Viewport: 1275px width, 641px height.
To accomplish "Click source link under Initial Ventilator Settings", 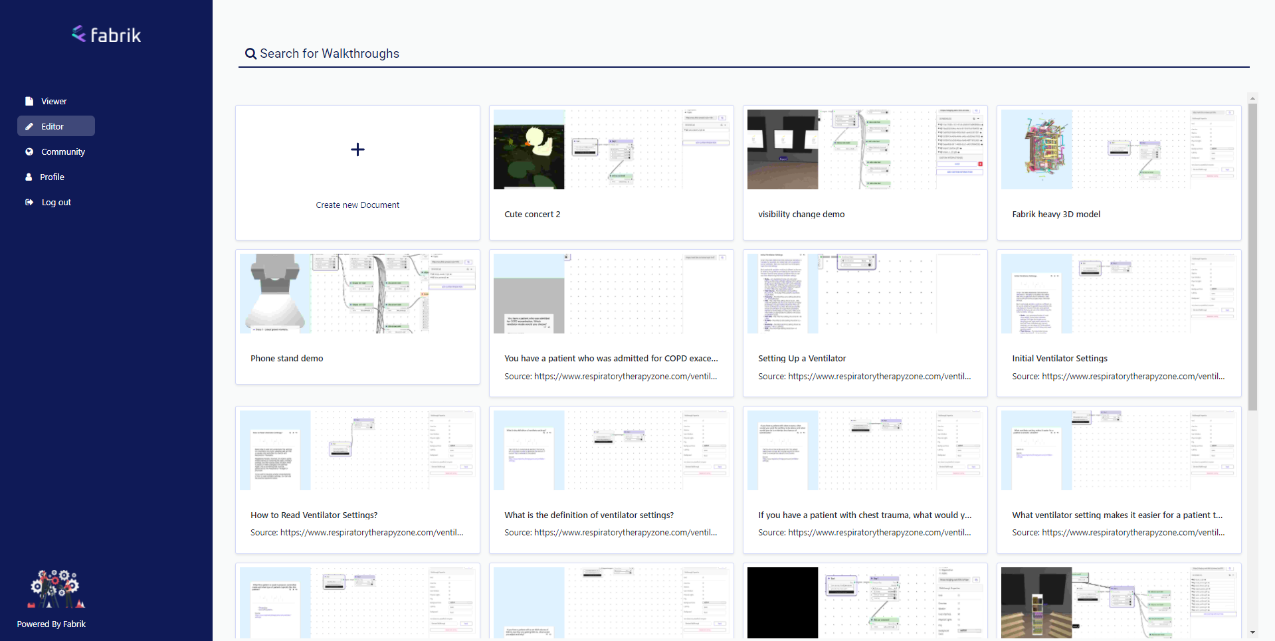I will (1118, 377).
